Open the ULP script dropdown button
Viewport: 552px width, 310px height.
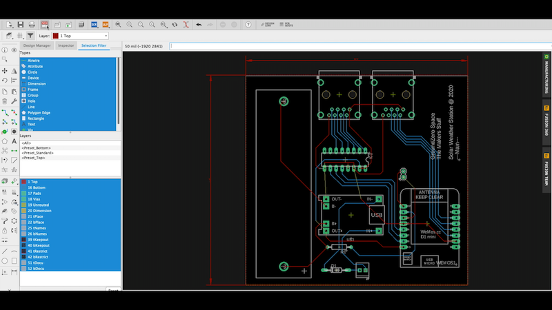click(x=106, y=24)
